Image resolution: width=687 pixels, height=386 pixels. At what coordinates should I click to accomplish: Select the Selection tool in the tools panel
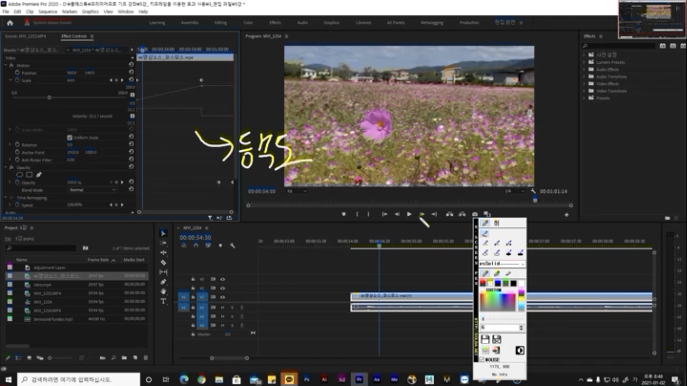[163, 233]
